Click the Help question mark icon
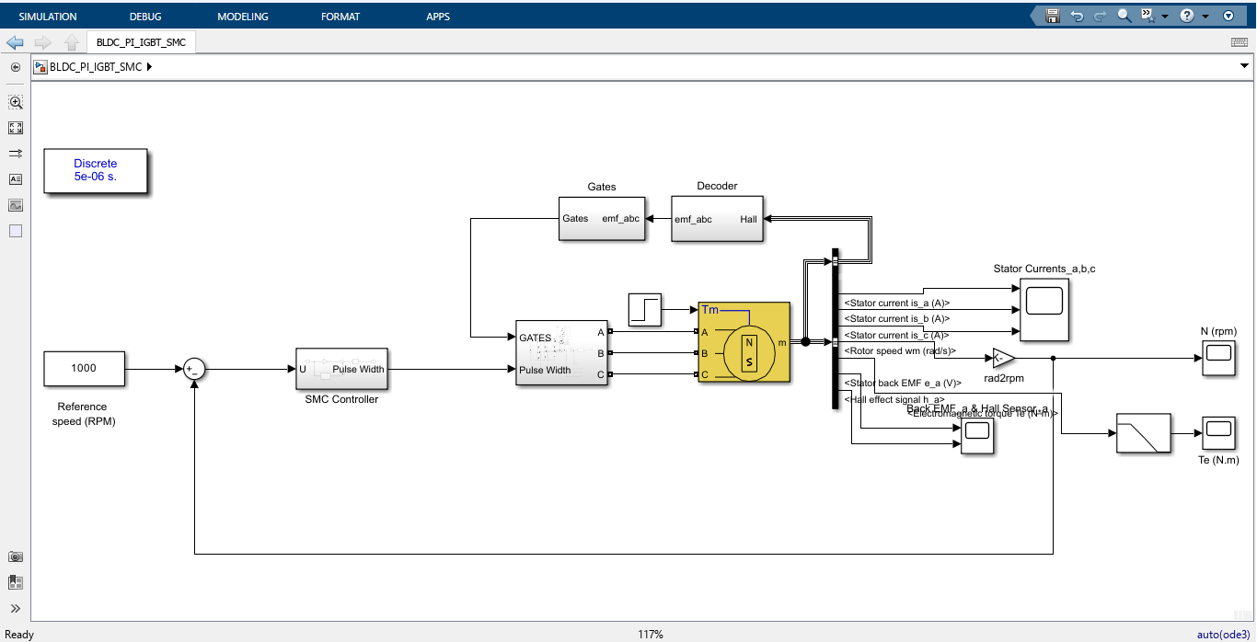This screenshot has height=642, width=1257. tap(1187, 16)
